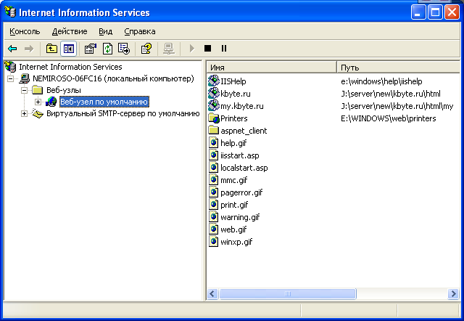Image resolution: width=464 pixels, height=321 pixels.
Task: Click the winxp.gif file icon
Action: click(213, 242)
